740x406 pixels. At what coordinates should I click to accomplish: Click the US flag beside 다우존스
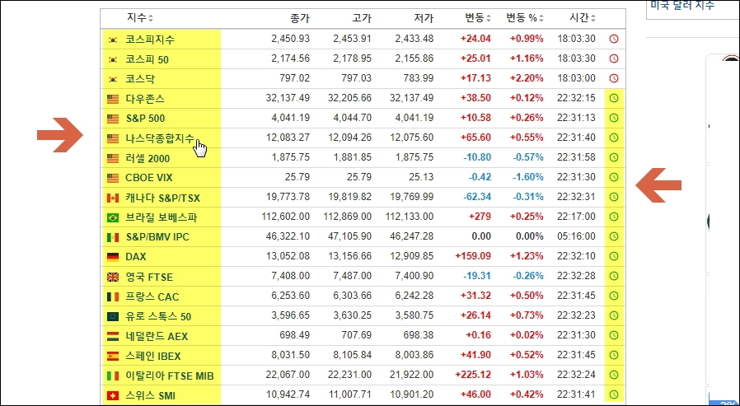pos(113,99)
